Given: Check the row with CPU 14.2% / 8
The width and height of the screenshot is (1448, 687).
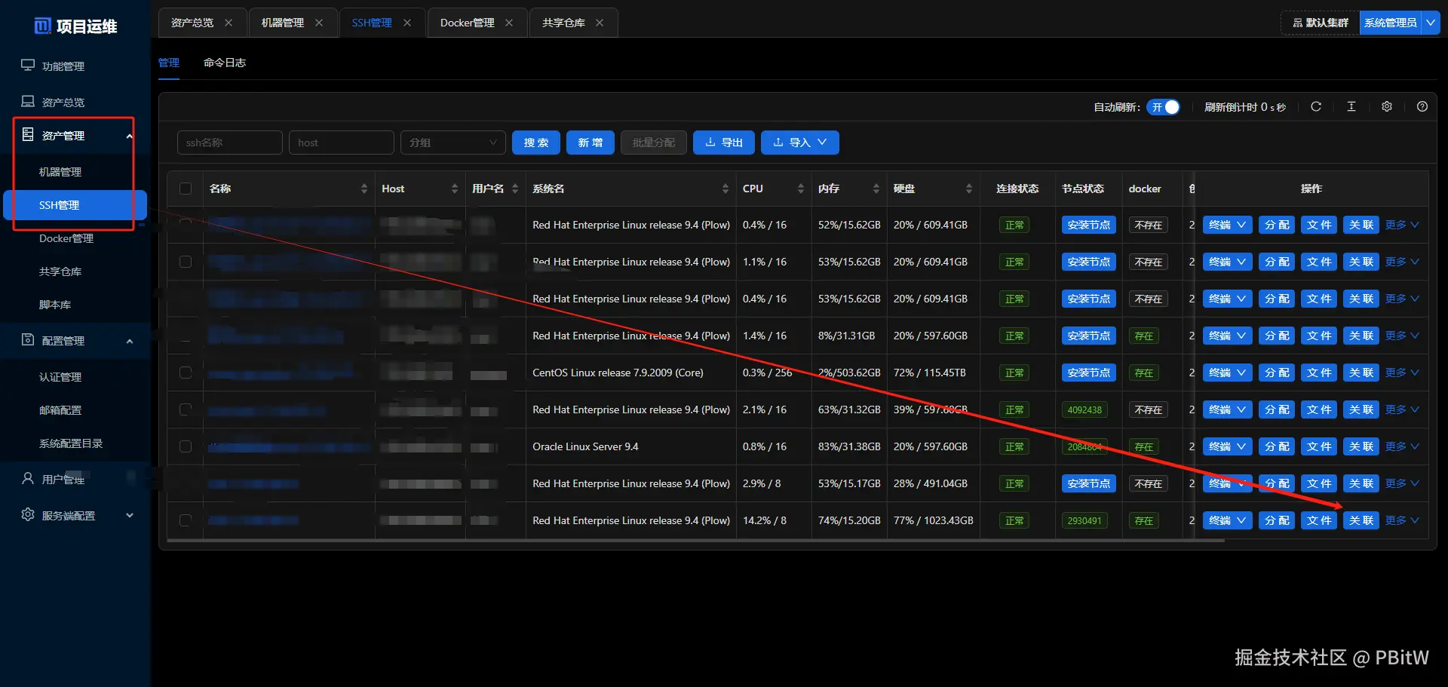Looking at the screenshot, I should 186,520.
